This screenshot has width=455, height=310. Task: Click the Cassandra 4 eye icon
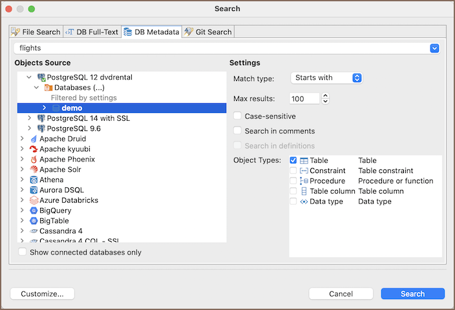[x=34, y=231]
